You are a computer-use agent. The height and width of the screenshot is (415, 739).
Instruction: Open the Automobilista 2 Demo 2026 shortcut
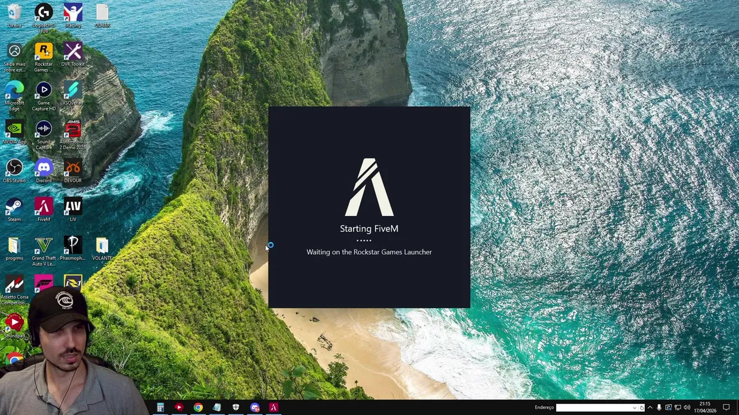pyautogui.click(x=73, y=135)
